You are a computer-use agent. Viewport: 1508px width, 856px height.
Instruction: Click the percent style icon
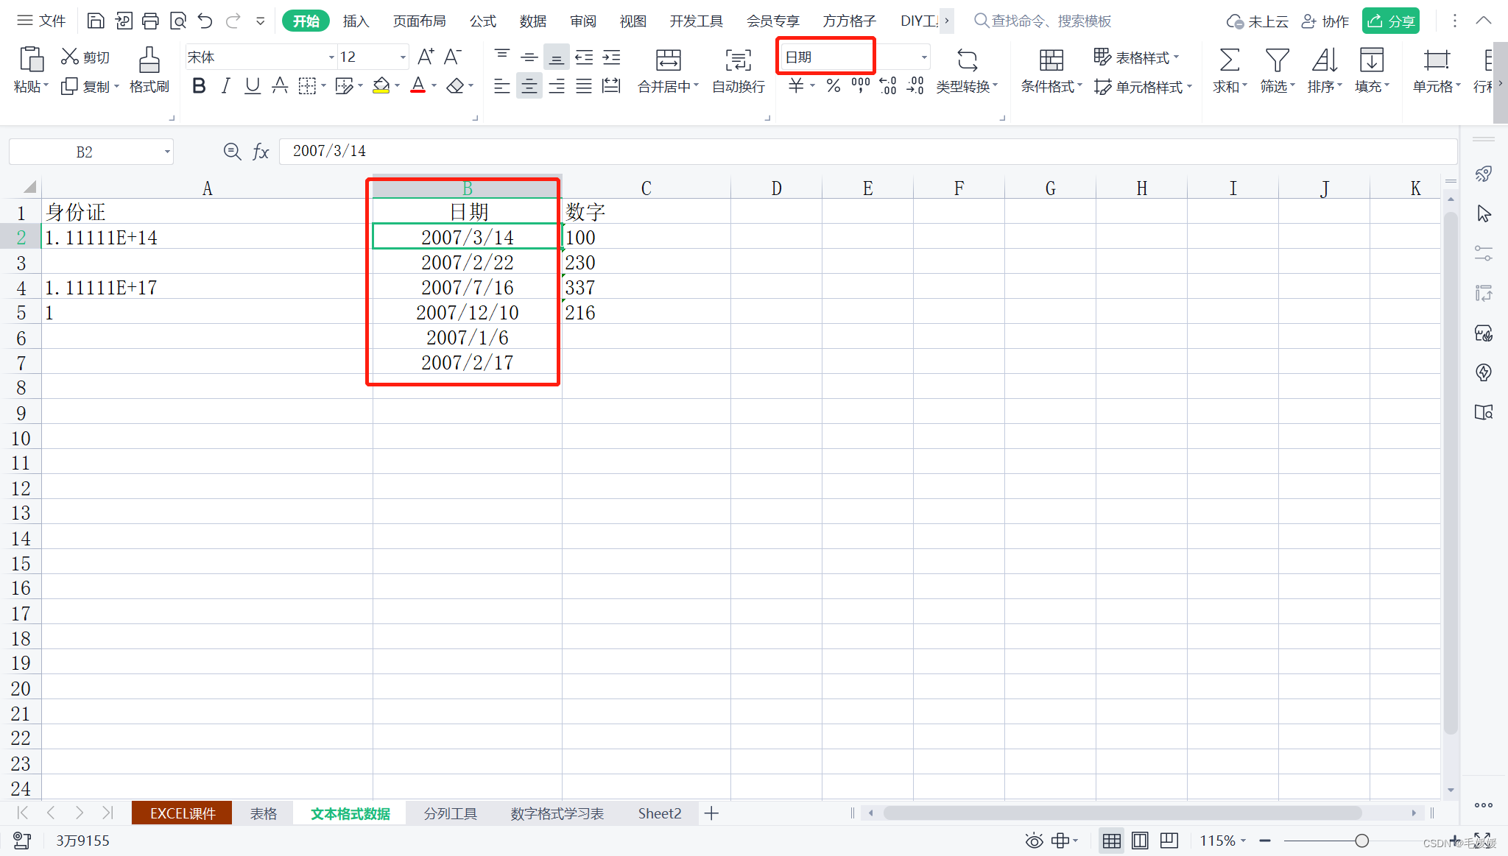point(833,86)
